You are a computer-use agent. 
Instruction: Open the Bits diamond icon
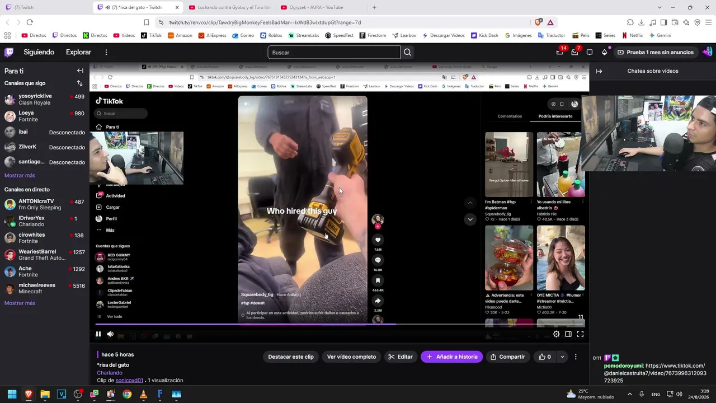(x=604, y=52)
